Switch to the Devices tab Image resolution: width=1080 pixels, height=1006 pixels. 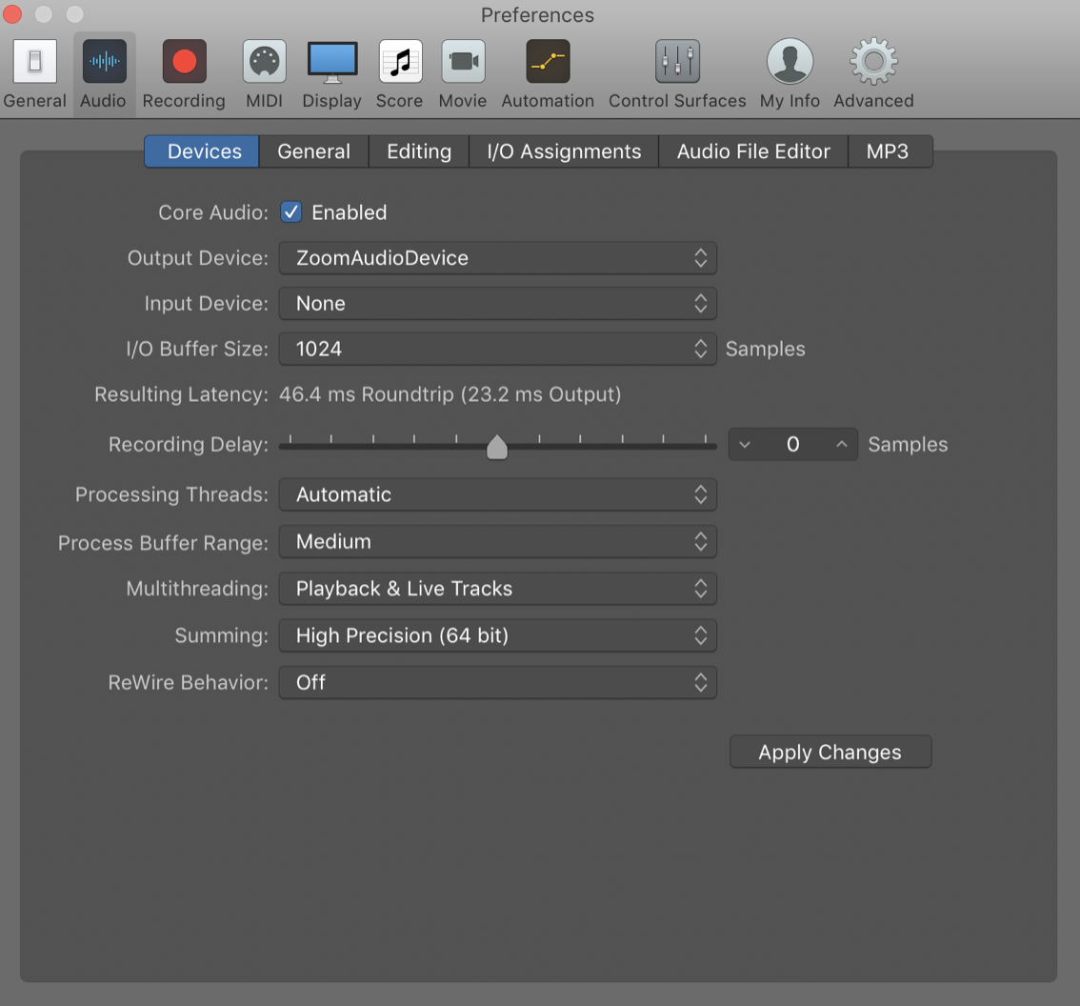tap(202, 151)
